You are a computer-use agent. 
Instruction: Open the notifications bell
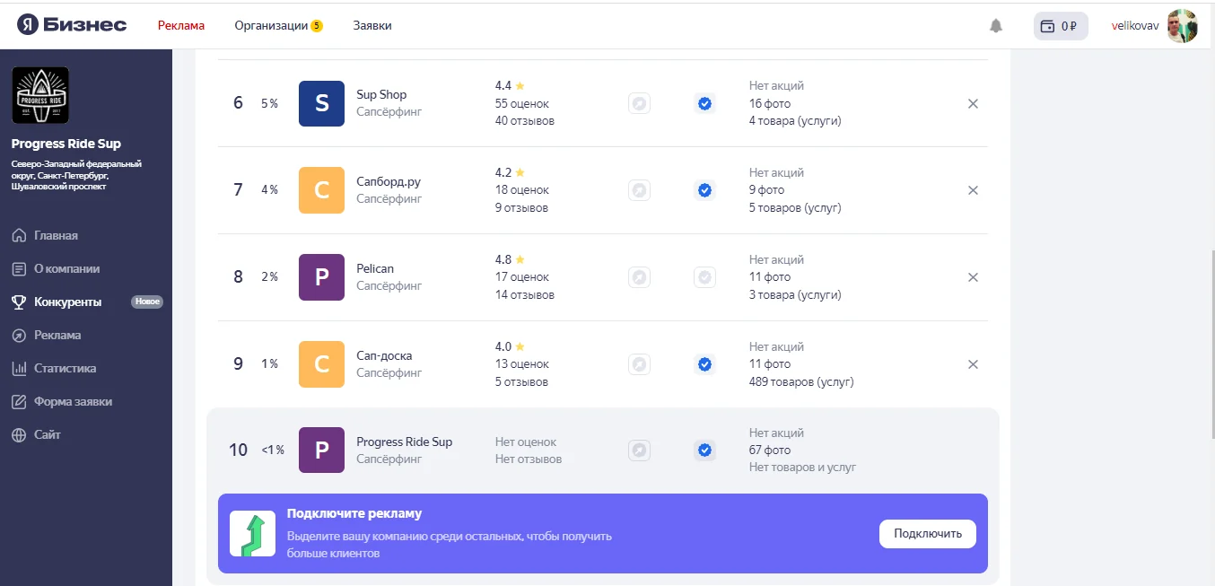(x=996, y=26)
